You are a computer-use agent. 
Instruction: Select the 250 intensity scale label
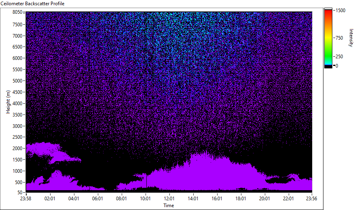[339, 56]
